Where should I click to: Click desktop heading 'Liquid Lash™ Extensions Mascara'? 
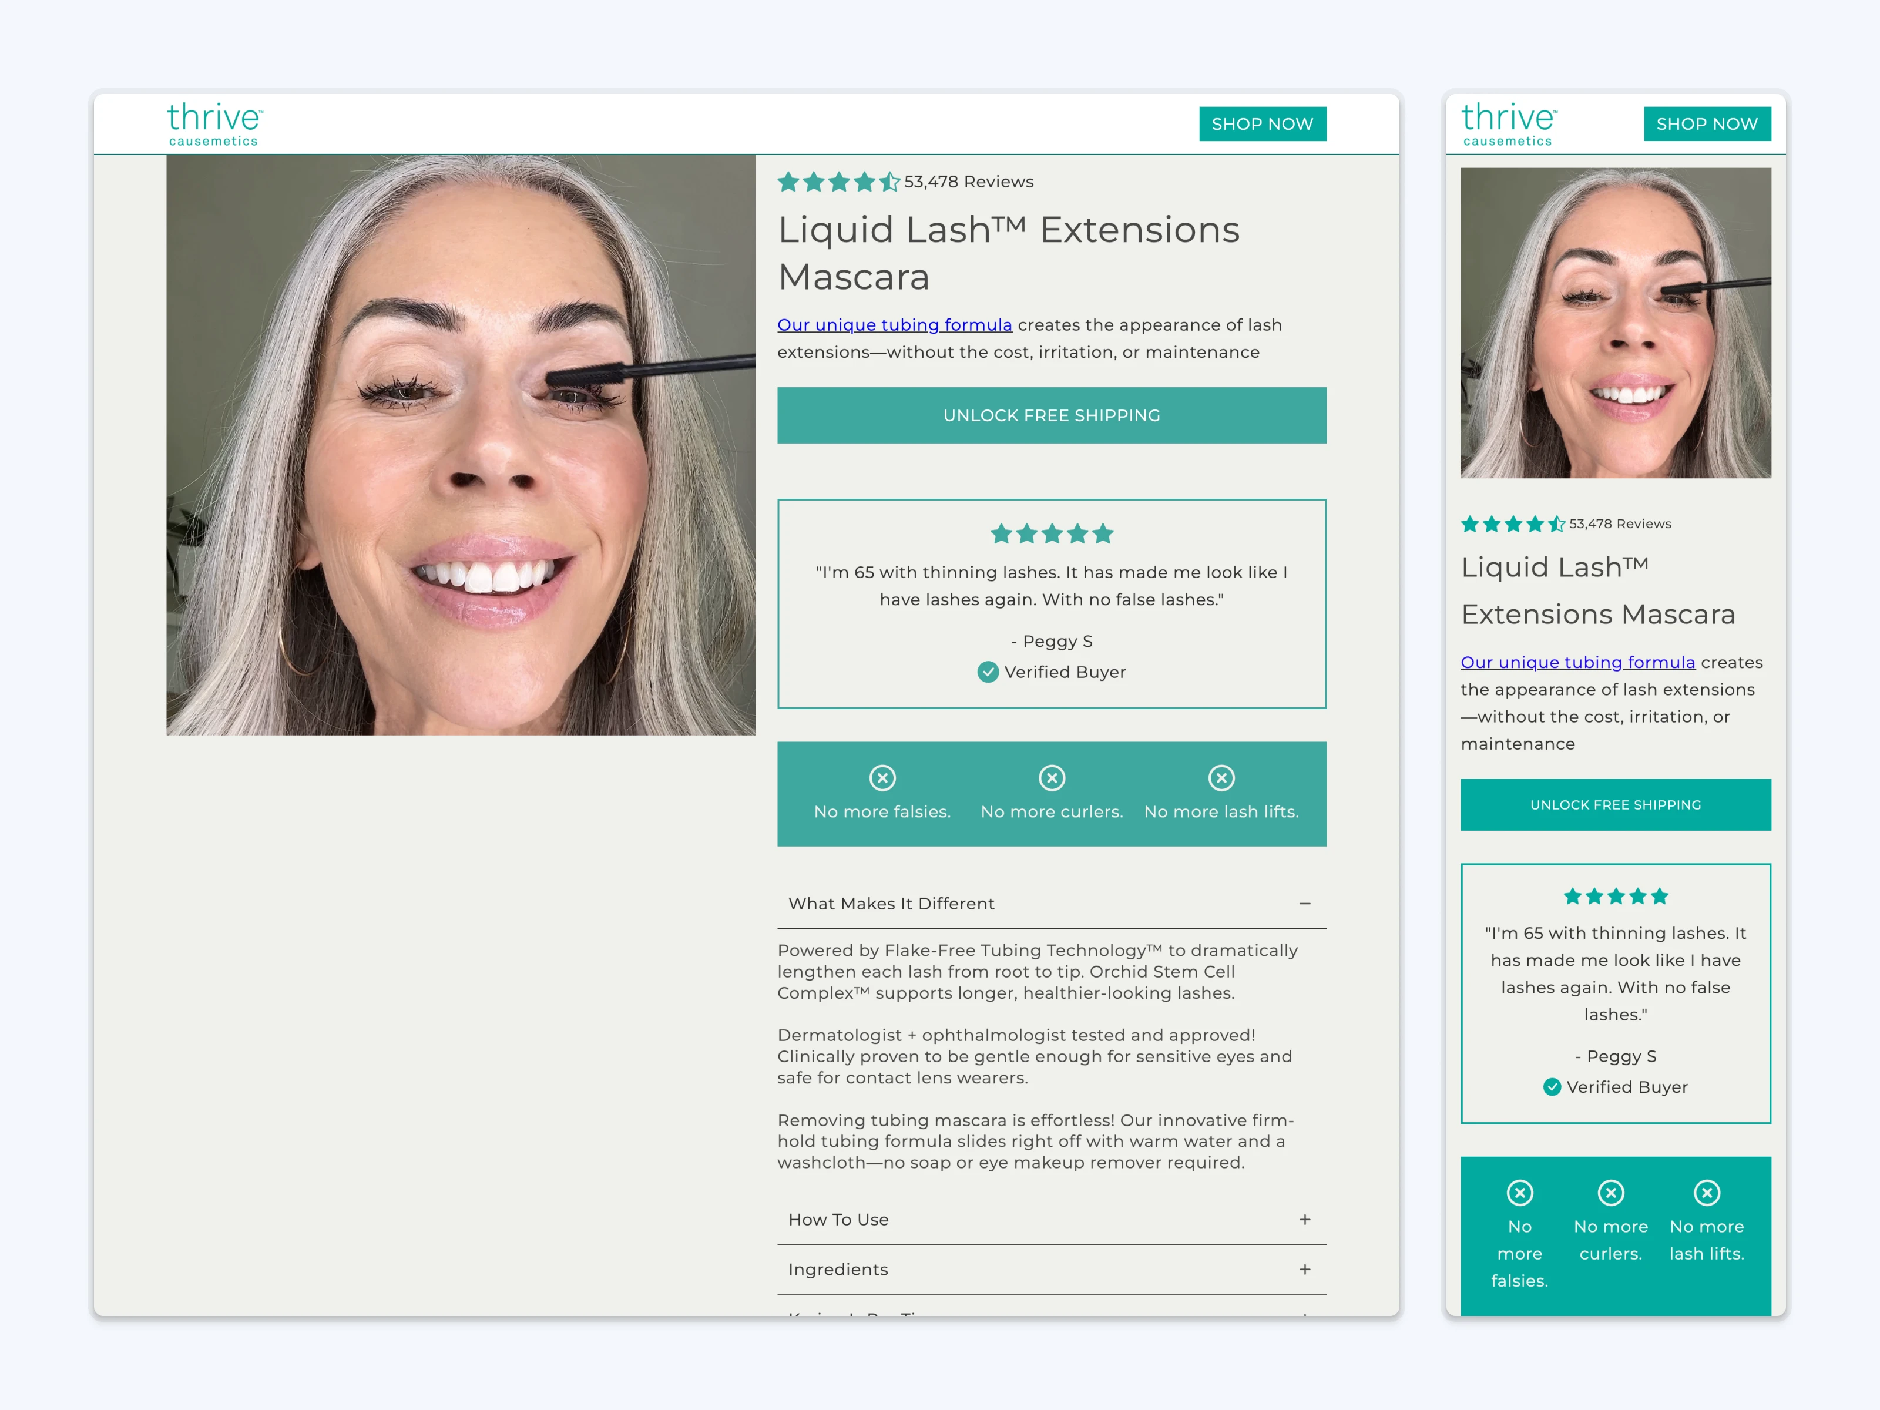[x=1009, y=253]
